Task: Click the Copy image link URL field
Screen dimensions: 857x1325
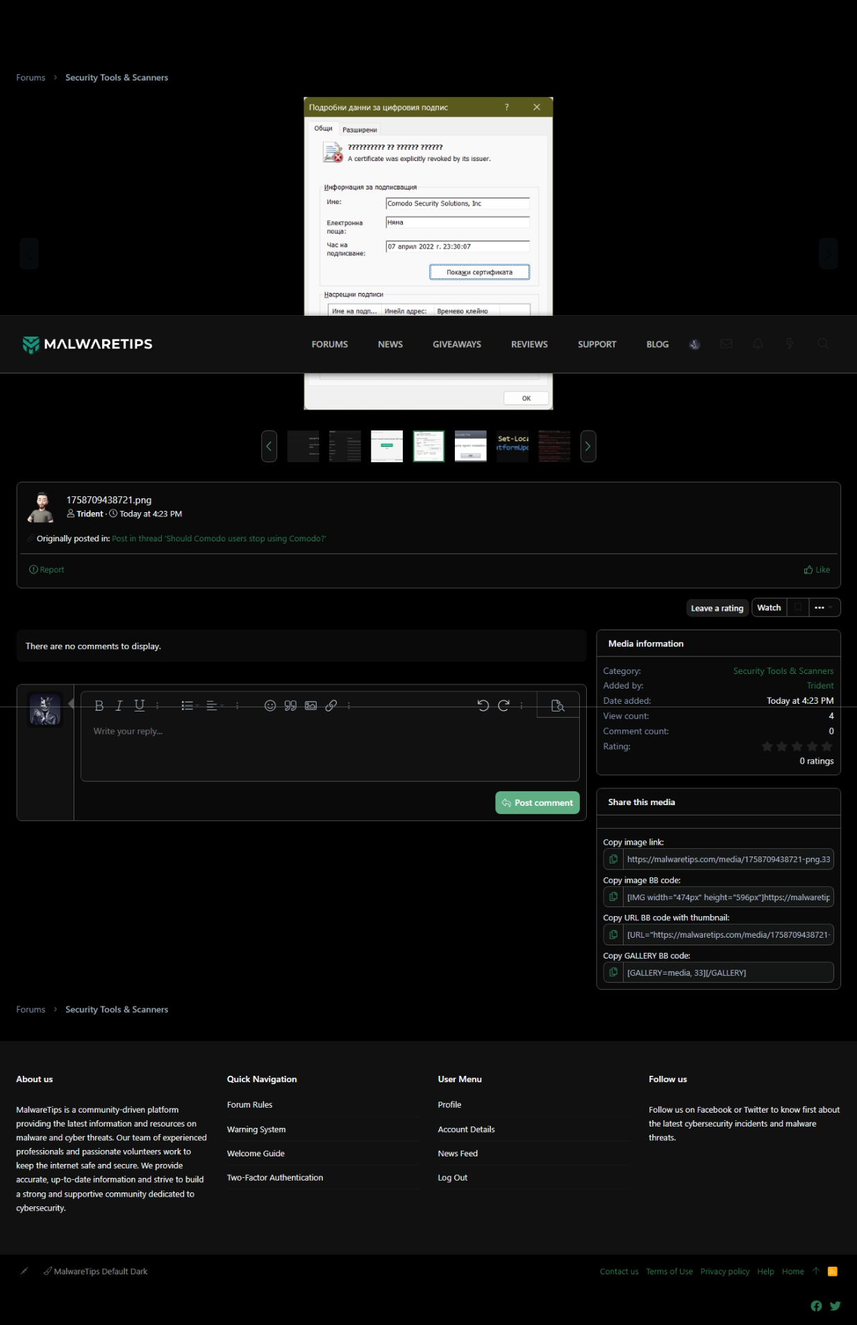Action: click(x=728, y=859)
